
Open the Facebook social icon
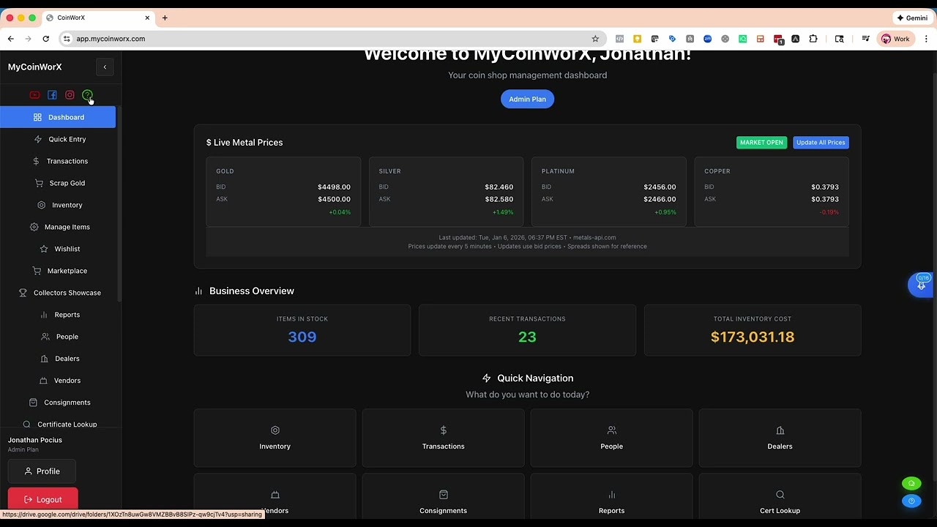(x=52, y=95)
